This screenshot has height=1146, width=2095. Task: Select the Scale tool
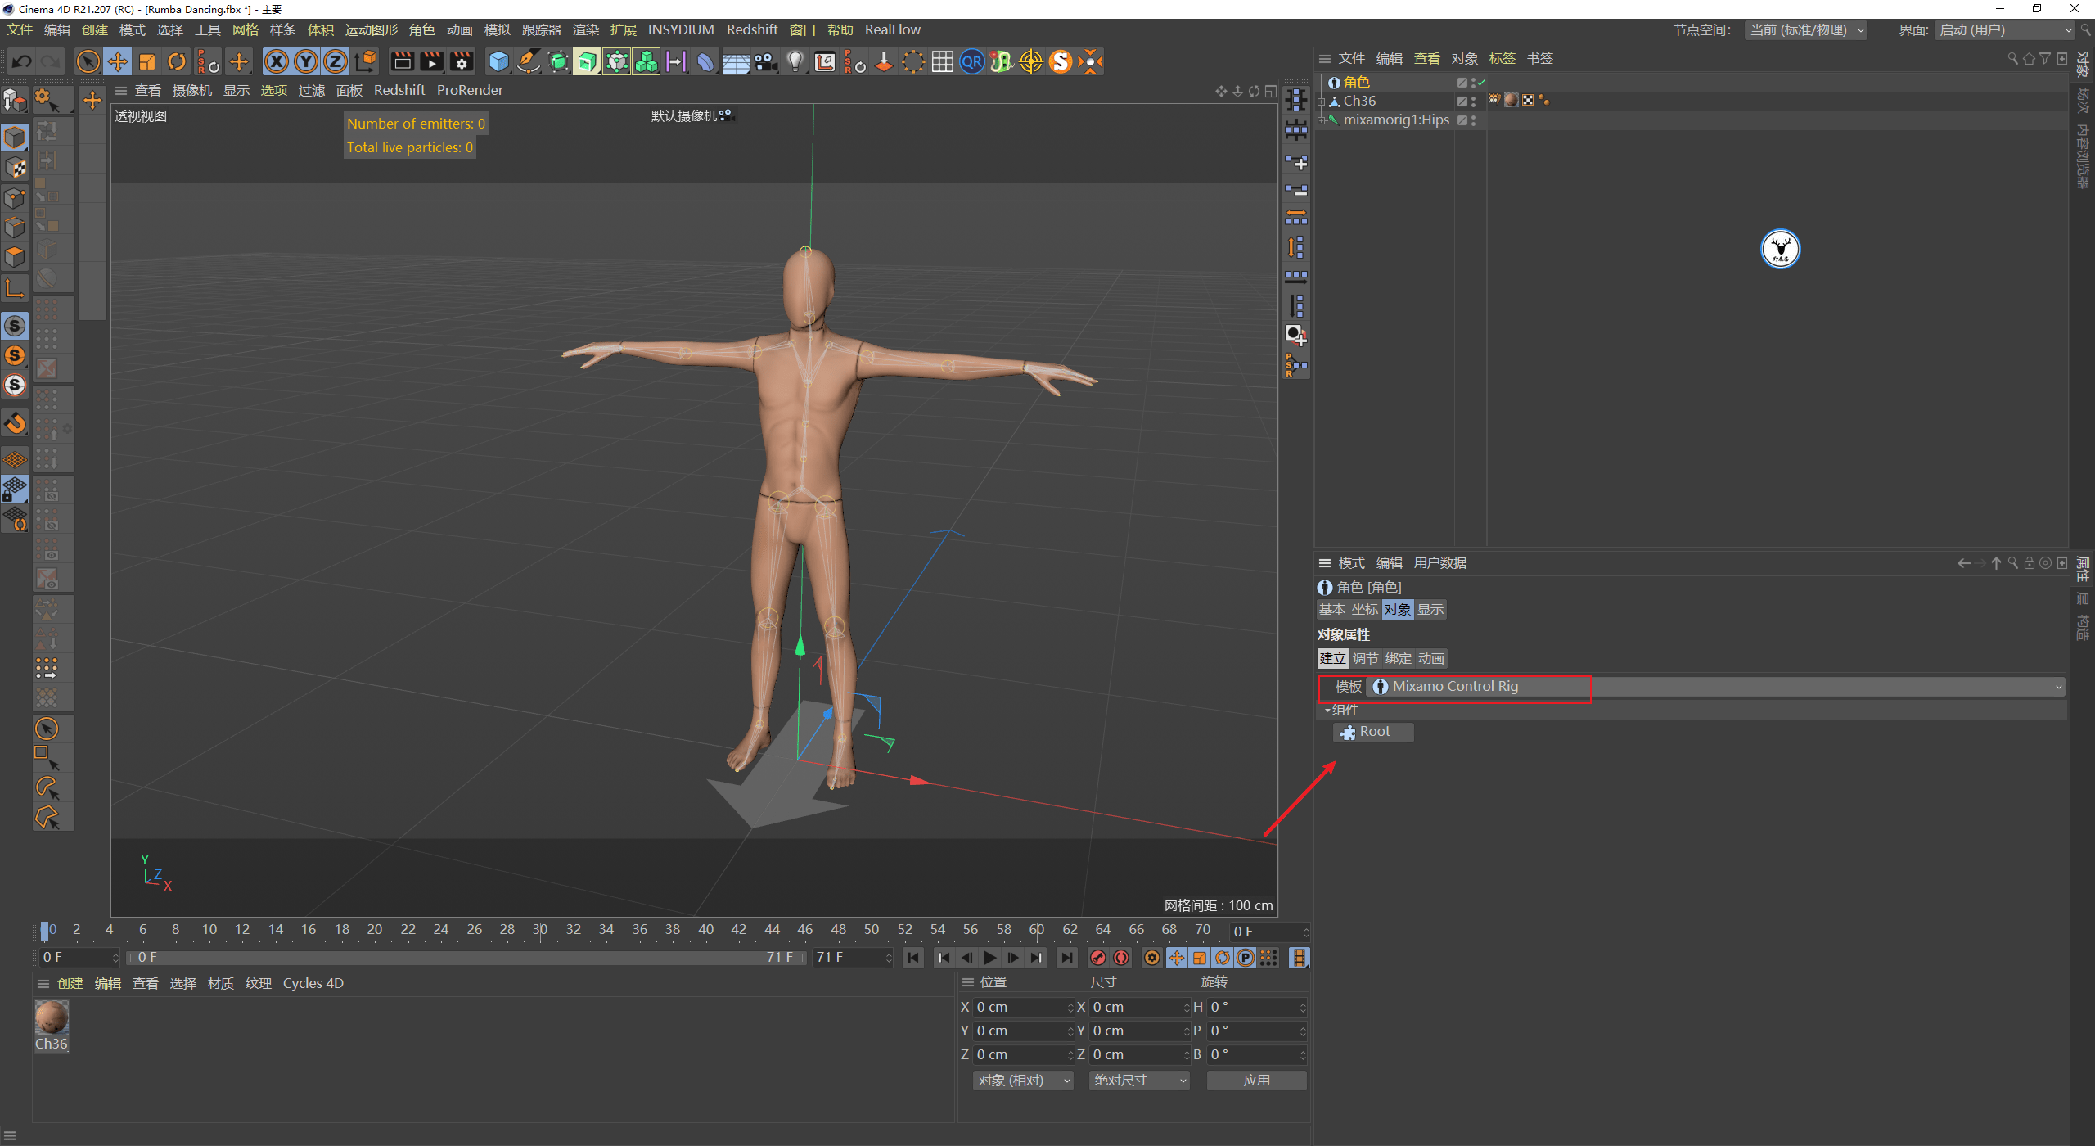[x=147, y=61]
